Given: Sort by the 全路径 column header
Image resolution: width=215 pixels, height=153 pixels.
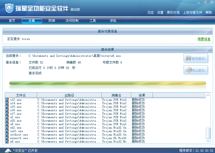Looking at the screenshot, I should pos(69,95).
